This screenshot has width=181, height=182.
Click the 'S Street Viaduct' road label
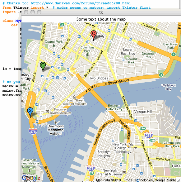(x=117, y=82)
